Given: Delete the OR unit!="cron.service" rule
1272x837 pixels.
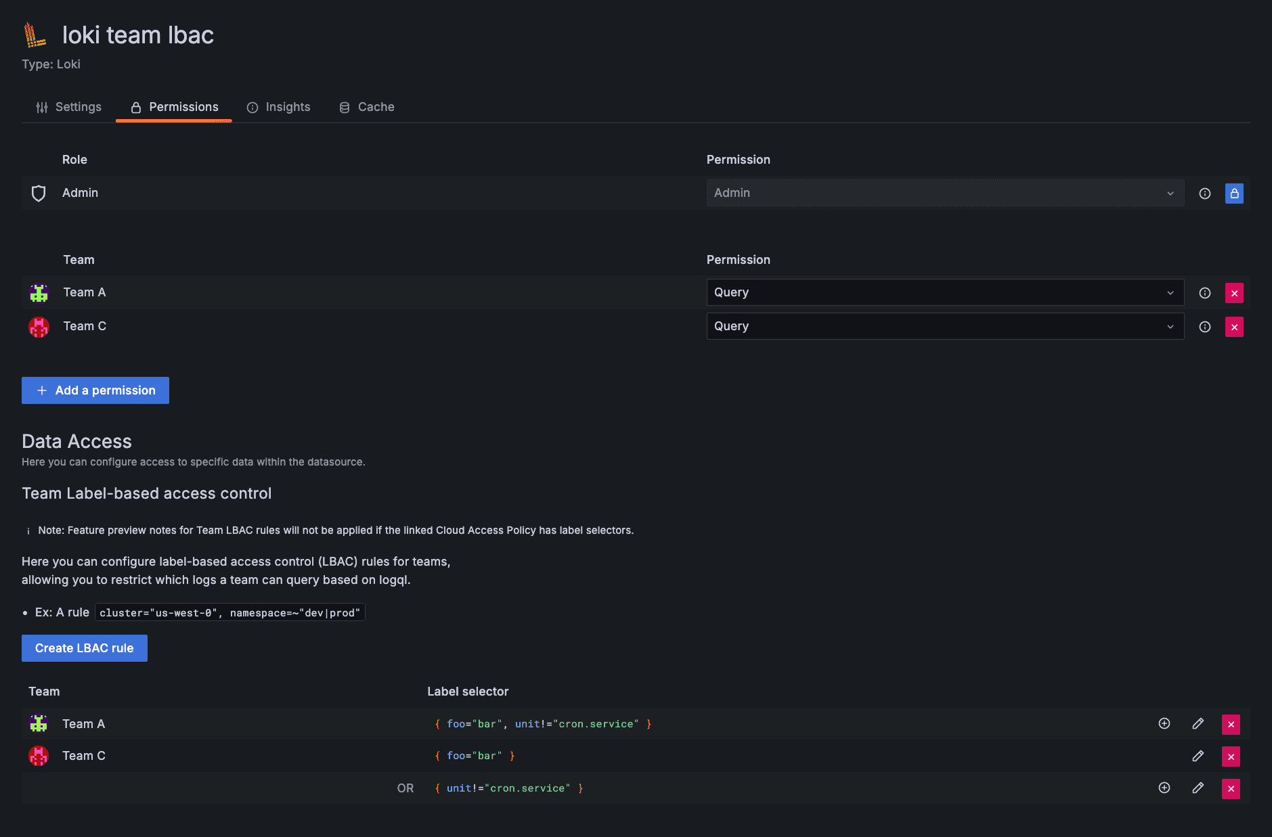Looking at the screenshot, I should [1231, 788].
